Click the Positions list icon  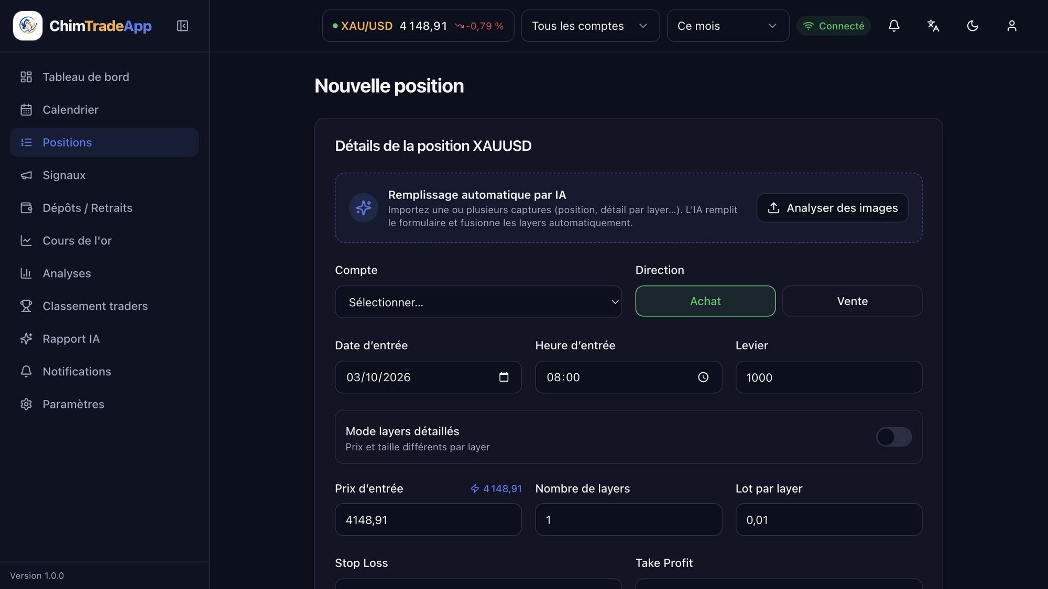[x=26, y=142]
